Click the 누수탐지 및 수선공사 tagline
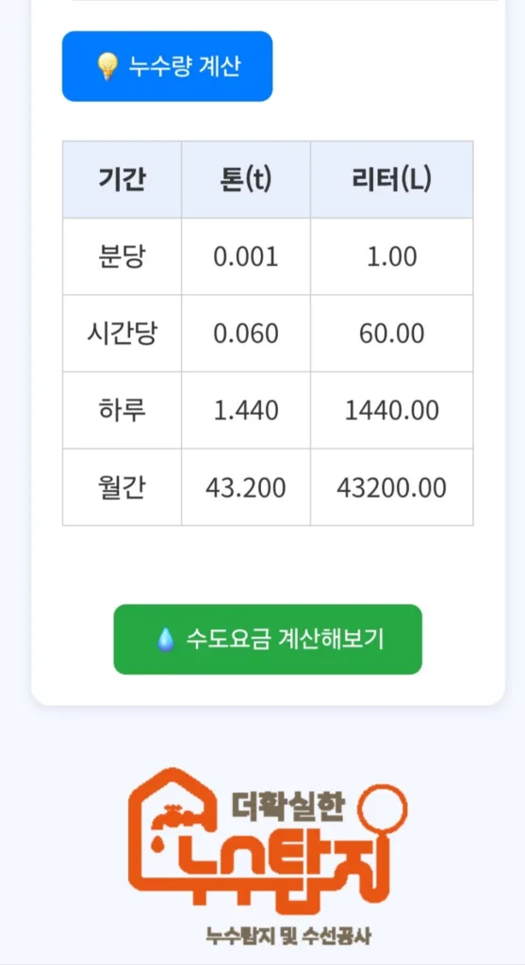This screenshot has height=965, width=525. tap(288, 936)
